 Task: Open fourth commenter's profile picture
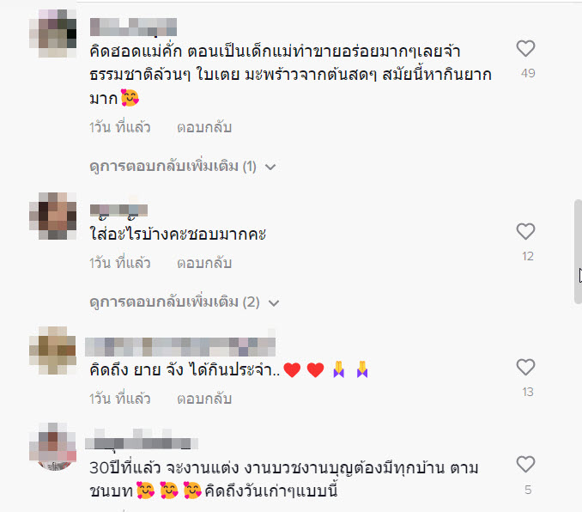tap(52, 447)
